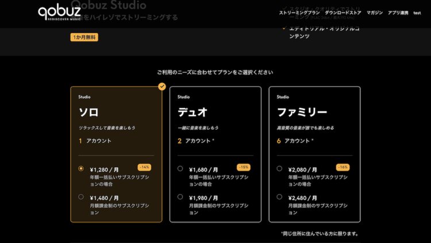Go to the マガジン page

click(x=374, y=13)
